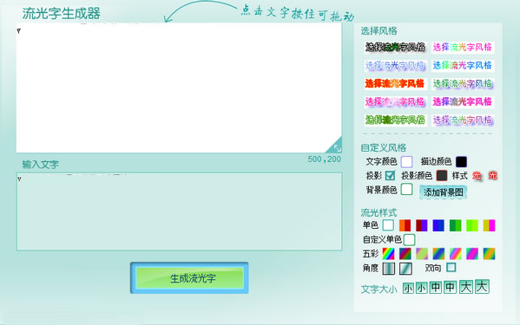Choose the last 五彩 swatch, blue-orange-green

click(x=489, y=254)
